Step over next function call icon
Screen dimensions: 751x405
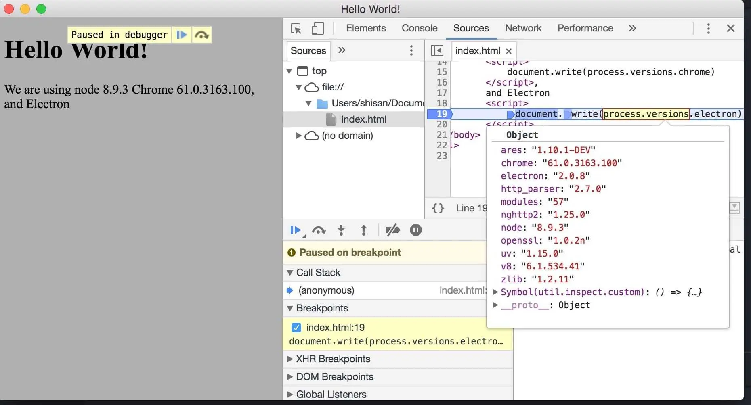click(319, 230)
